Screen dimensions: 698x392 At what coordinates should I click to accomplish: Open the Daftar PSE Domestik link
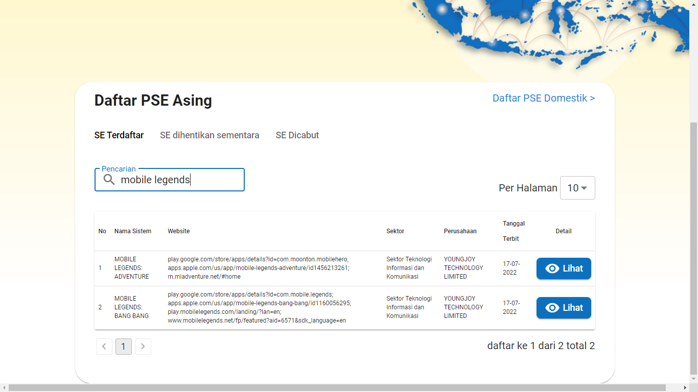[x=544, y=98]
